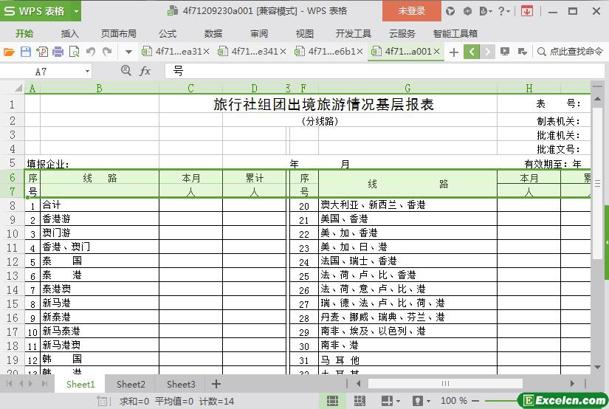The image size is (609, 409).
Task: Click the hexagon icon in title bar
Action: [467, 11]
